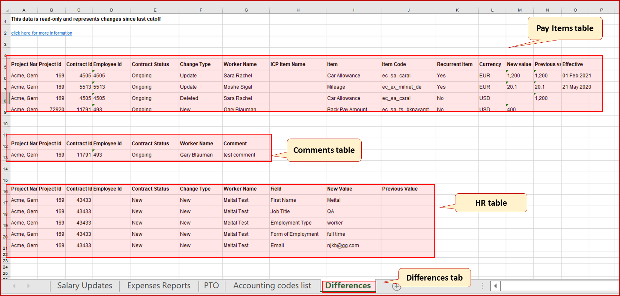Select the PTO sheet tab

(211, 285)
